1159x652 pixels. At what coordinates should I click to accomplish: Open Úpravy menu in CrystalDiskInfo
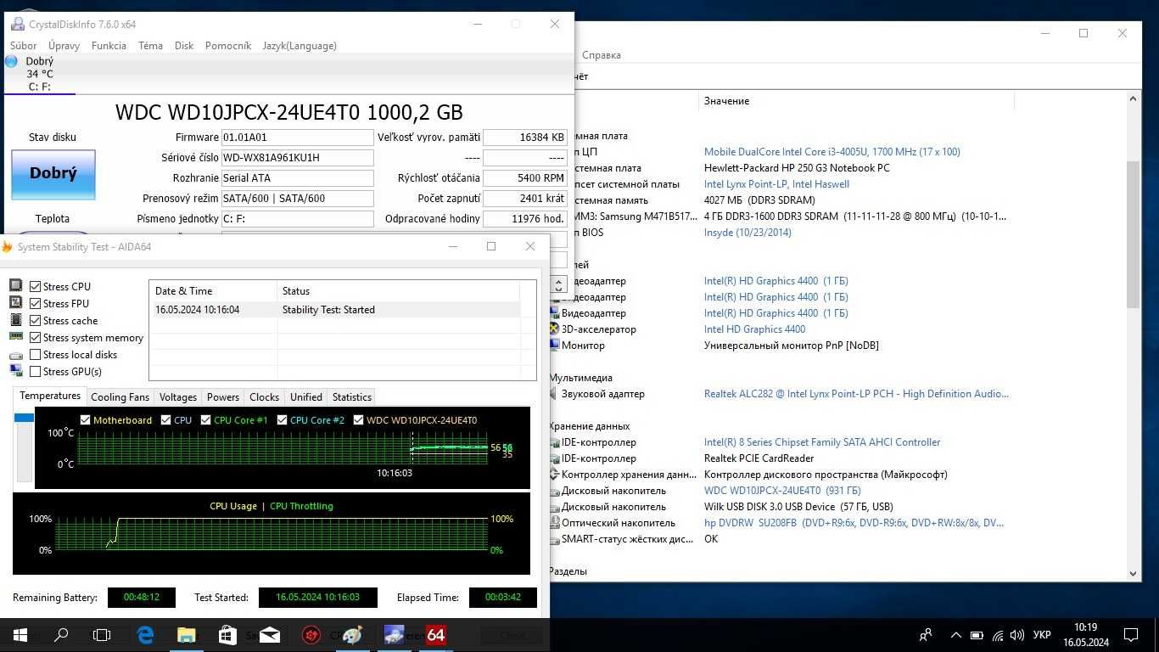[x=64, y=46]
